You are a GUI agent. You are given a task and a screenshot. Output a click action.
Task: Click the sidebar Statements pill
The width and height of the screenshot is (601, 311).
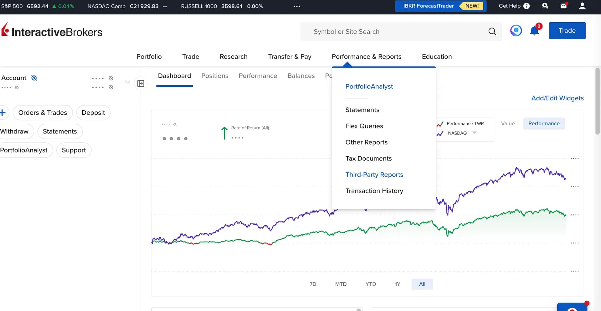click(x=60, y=132)
